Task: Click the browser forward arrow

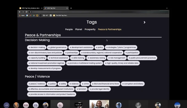Action: click(x=23, y=12)
